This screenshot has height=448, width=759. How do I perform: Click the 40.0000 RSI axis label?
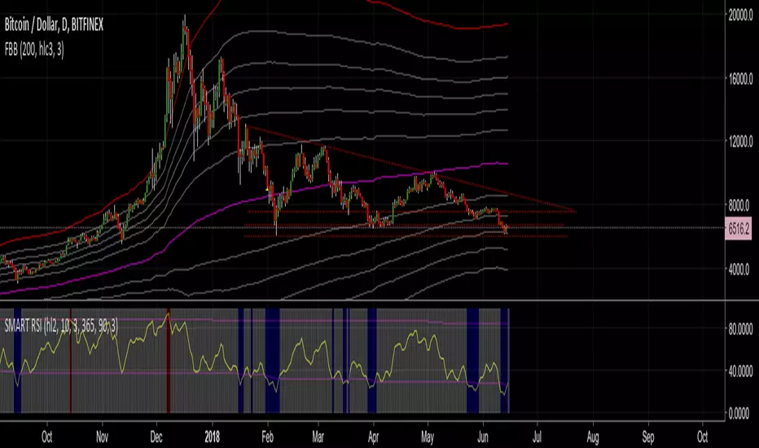pyautogui.click(x=740, y=371)
